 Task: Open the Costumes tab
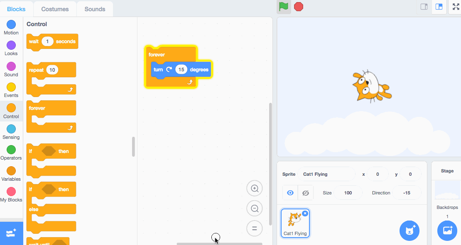point(55,9)
